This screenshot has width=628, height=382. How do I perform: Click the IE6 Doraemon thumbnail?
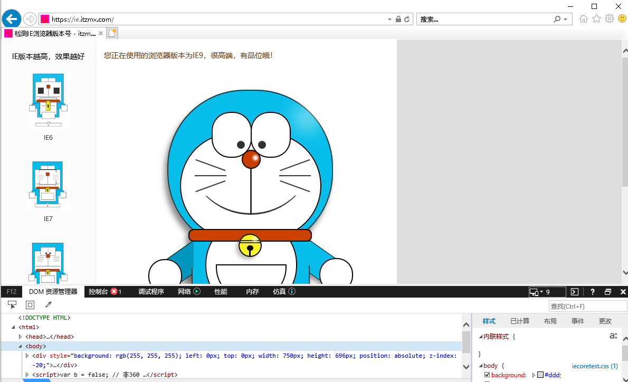48,100
